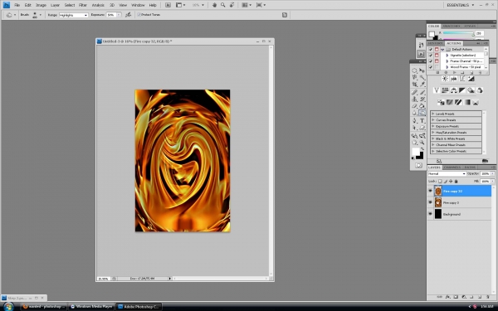Toggle the Default Actions set checkbox

pyautogui.click(x=430, y=50)
